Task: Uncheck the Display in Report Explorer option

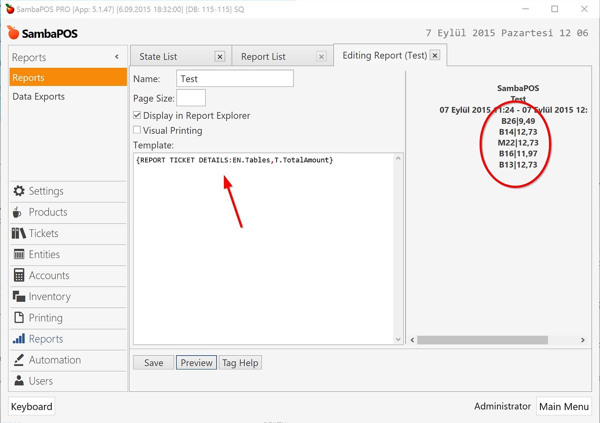Action: coord(137,115)
